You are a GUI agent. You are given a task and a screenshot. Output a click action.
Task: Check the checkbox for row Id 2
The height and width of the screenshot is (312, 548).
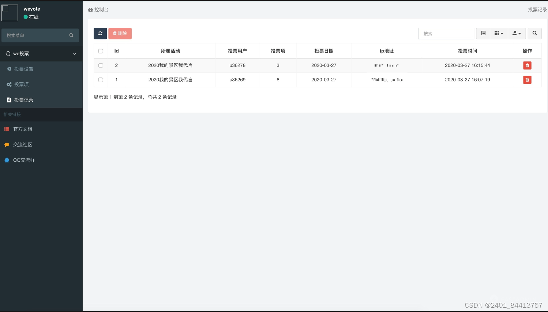click(x=101, y=65)
